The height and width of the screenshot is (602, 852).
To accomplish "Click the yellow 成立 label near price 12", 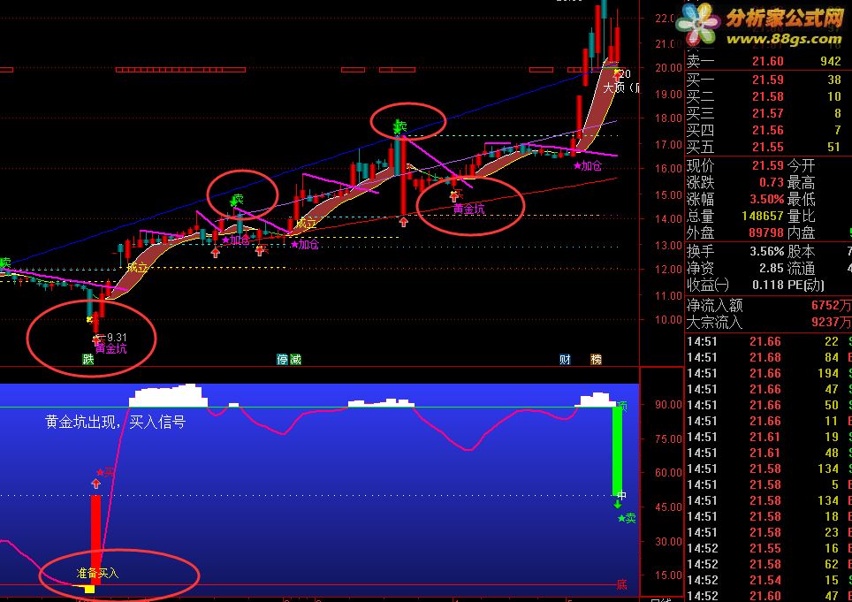I will click(137, 267).
